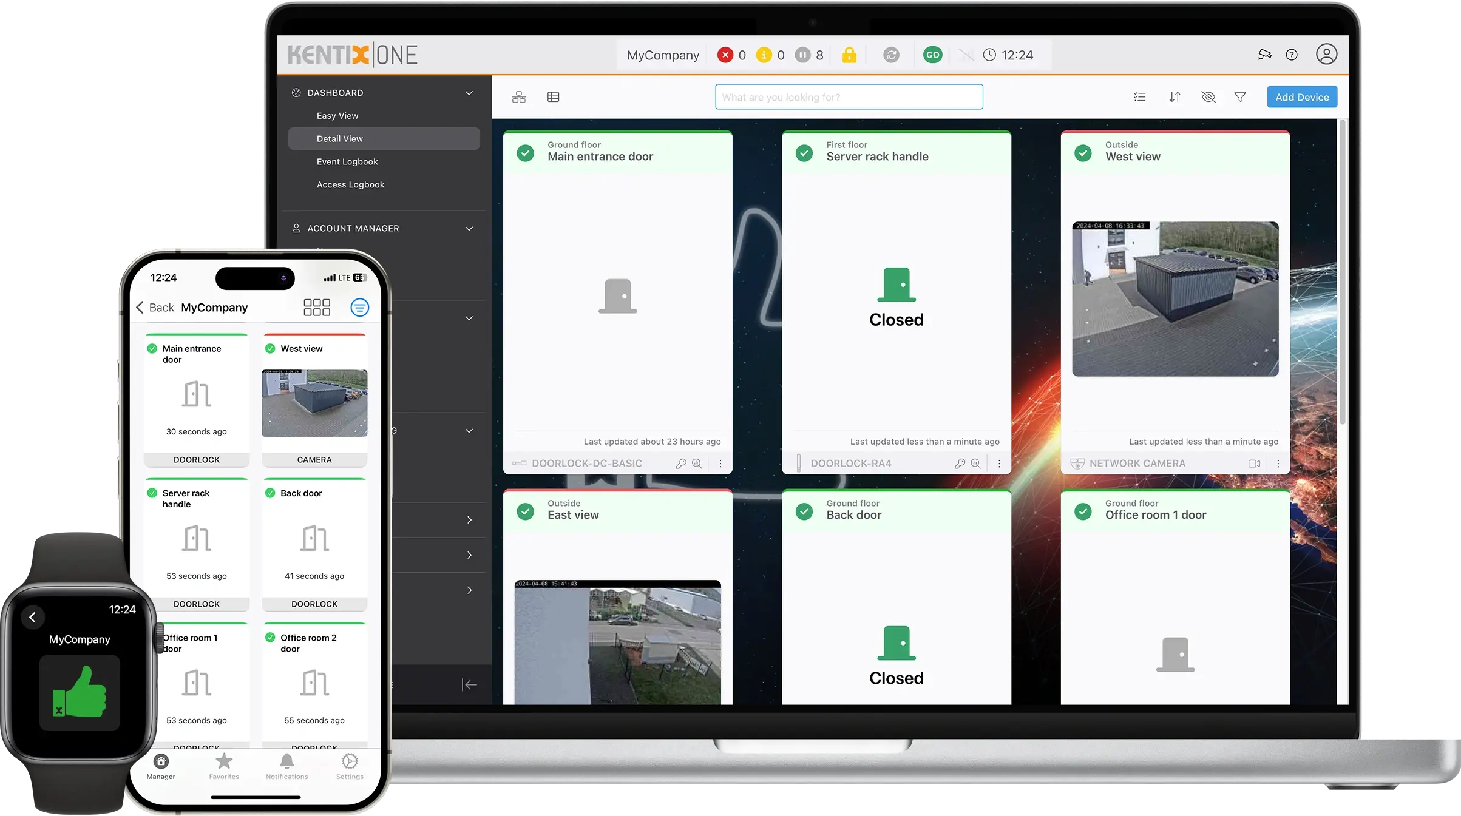Image resolution: width=1461 pixels, height=816 pixels.
Task: Open the help question mark icon
Action: [1292, 55]
